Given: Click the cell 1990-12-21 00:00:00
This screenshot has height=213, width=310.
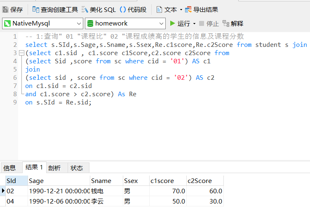Looking at the screenshot, I should [x=59, y=191].
